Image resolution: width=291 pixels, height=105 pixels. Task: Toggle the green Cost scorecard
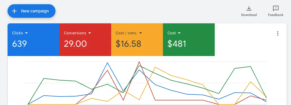(x=189, y=39)
